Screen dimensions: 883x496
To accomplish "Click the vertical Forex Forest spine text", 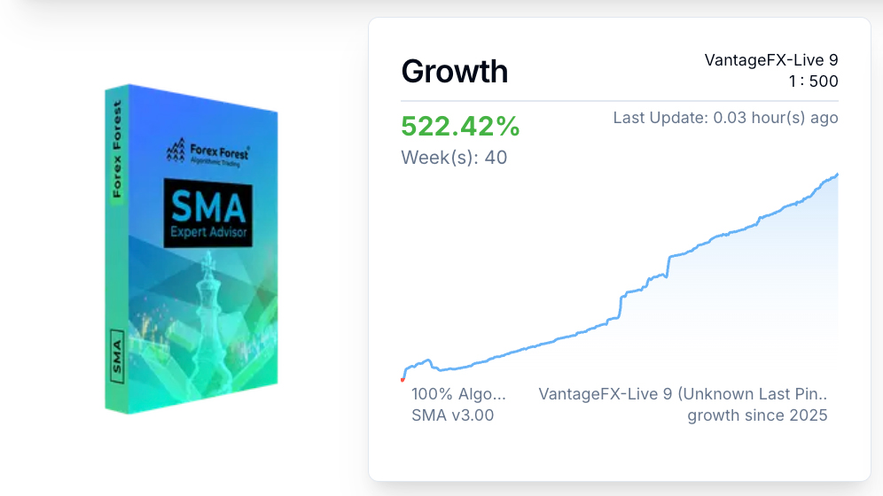I will pos(116,146).
